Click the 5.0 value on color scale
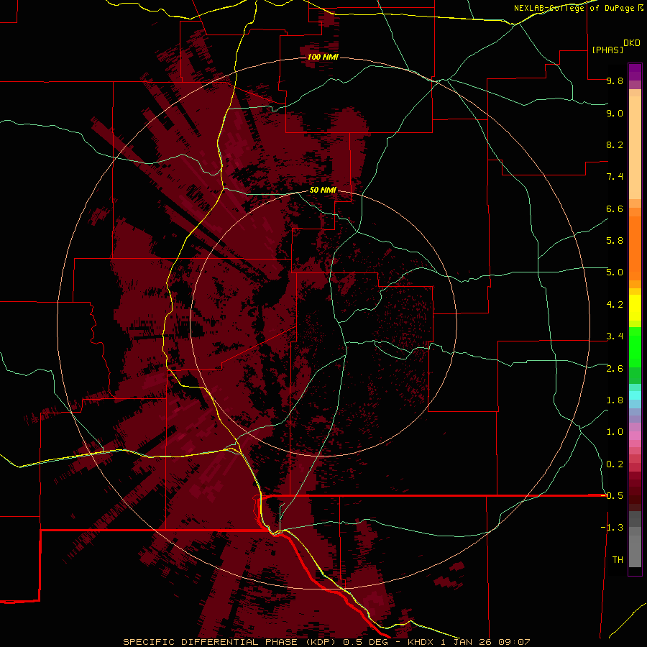The width and height of the screenshot is (647, 647). click(x=615, y=272)
